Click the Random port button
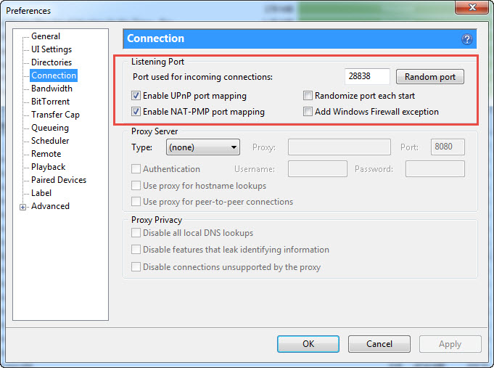 (x=429, y=77)
